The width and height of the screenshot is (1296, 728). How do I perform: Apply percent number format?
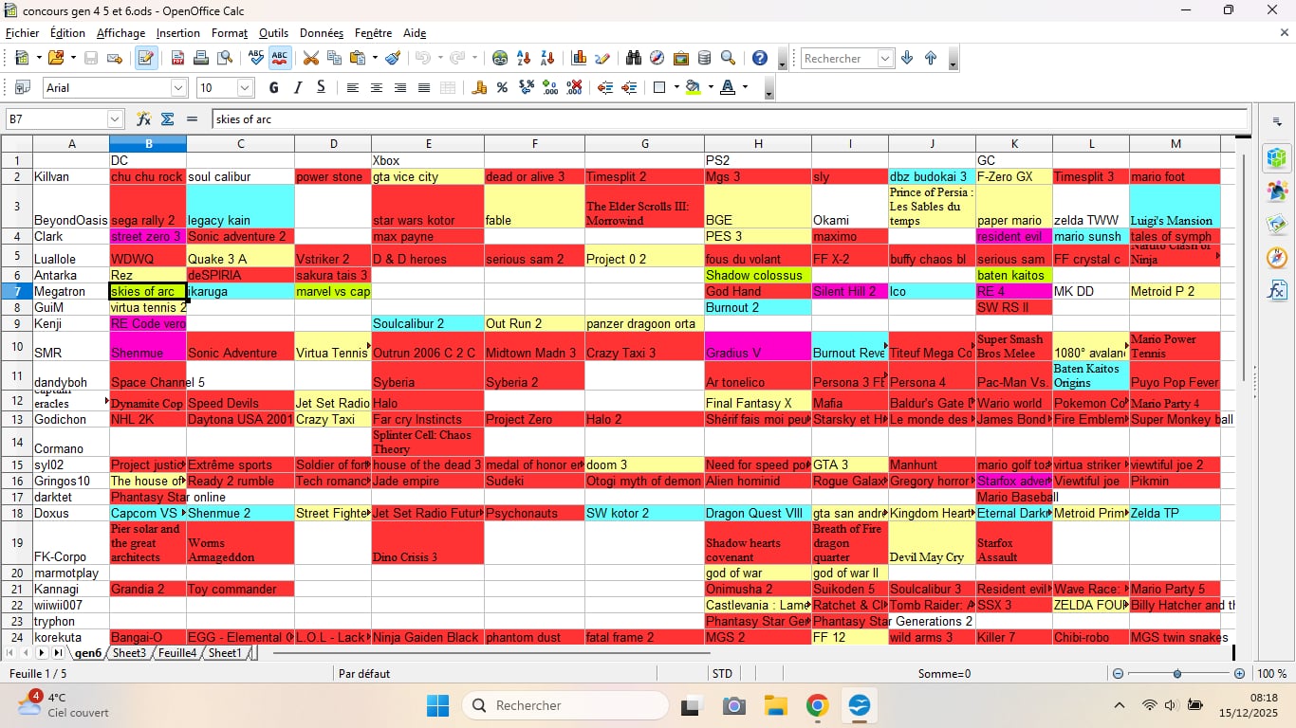pos(502,87)
